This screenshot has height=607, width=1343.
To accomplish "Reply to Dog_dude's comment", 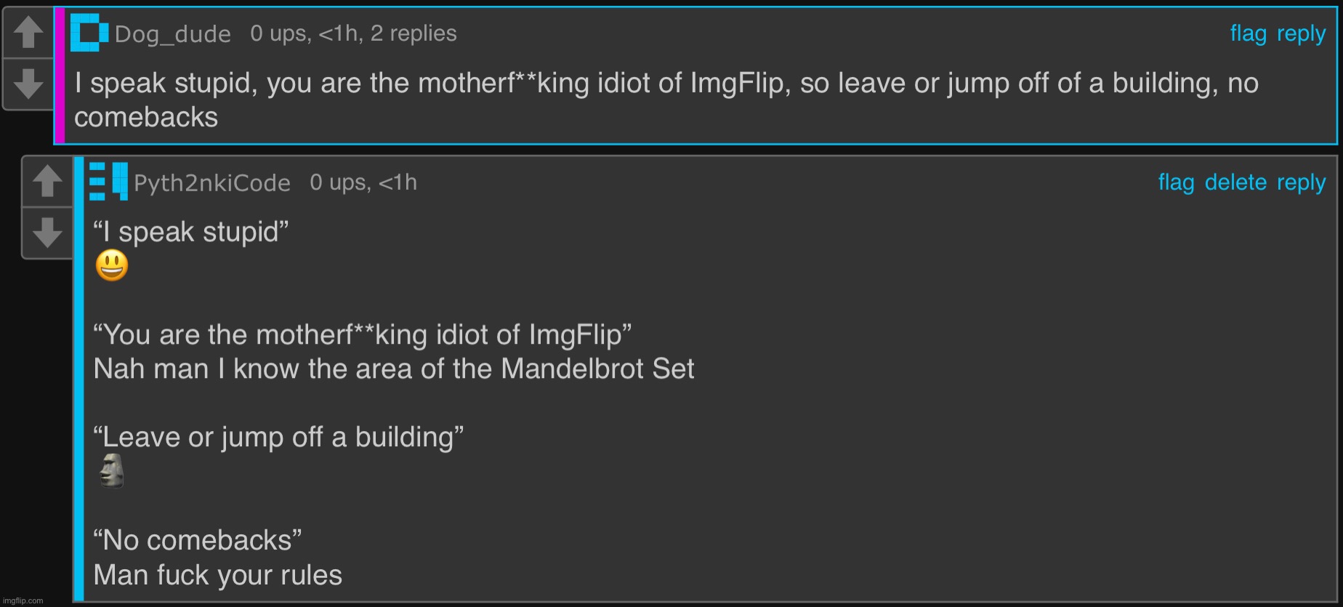I will click(x=1299, y=33).
